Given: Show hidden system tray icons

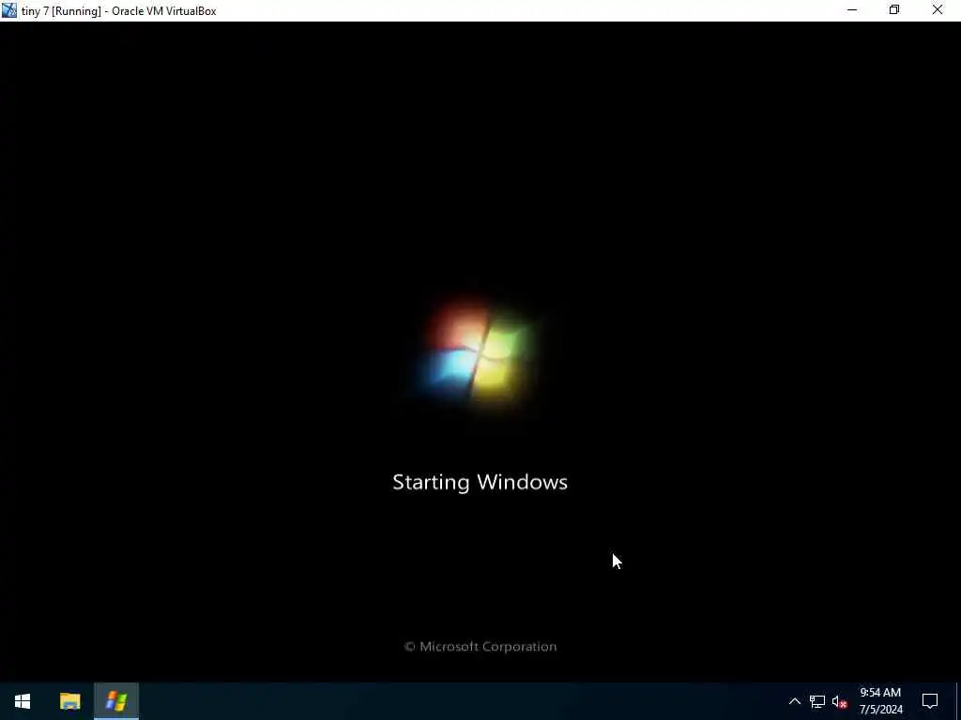Looking at the screenshot, I should pyautogui.click(x=794, y=701).
